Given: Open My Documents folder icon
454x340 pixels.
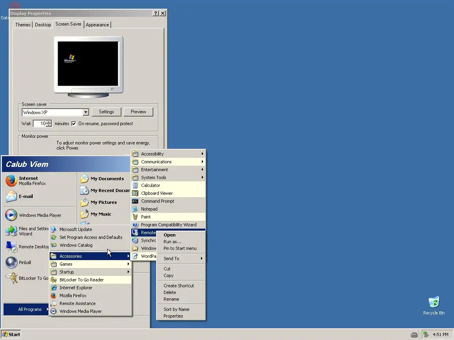Looking at the screenshot, I should [x=85, y=179].
